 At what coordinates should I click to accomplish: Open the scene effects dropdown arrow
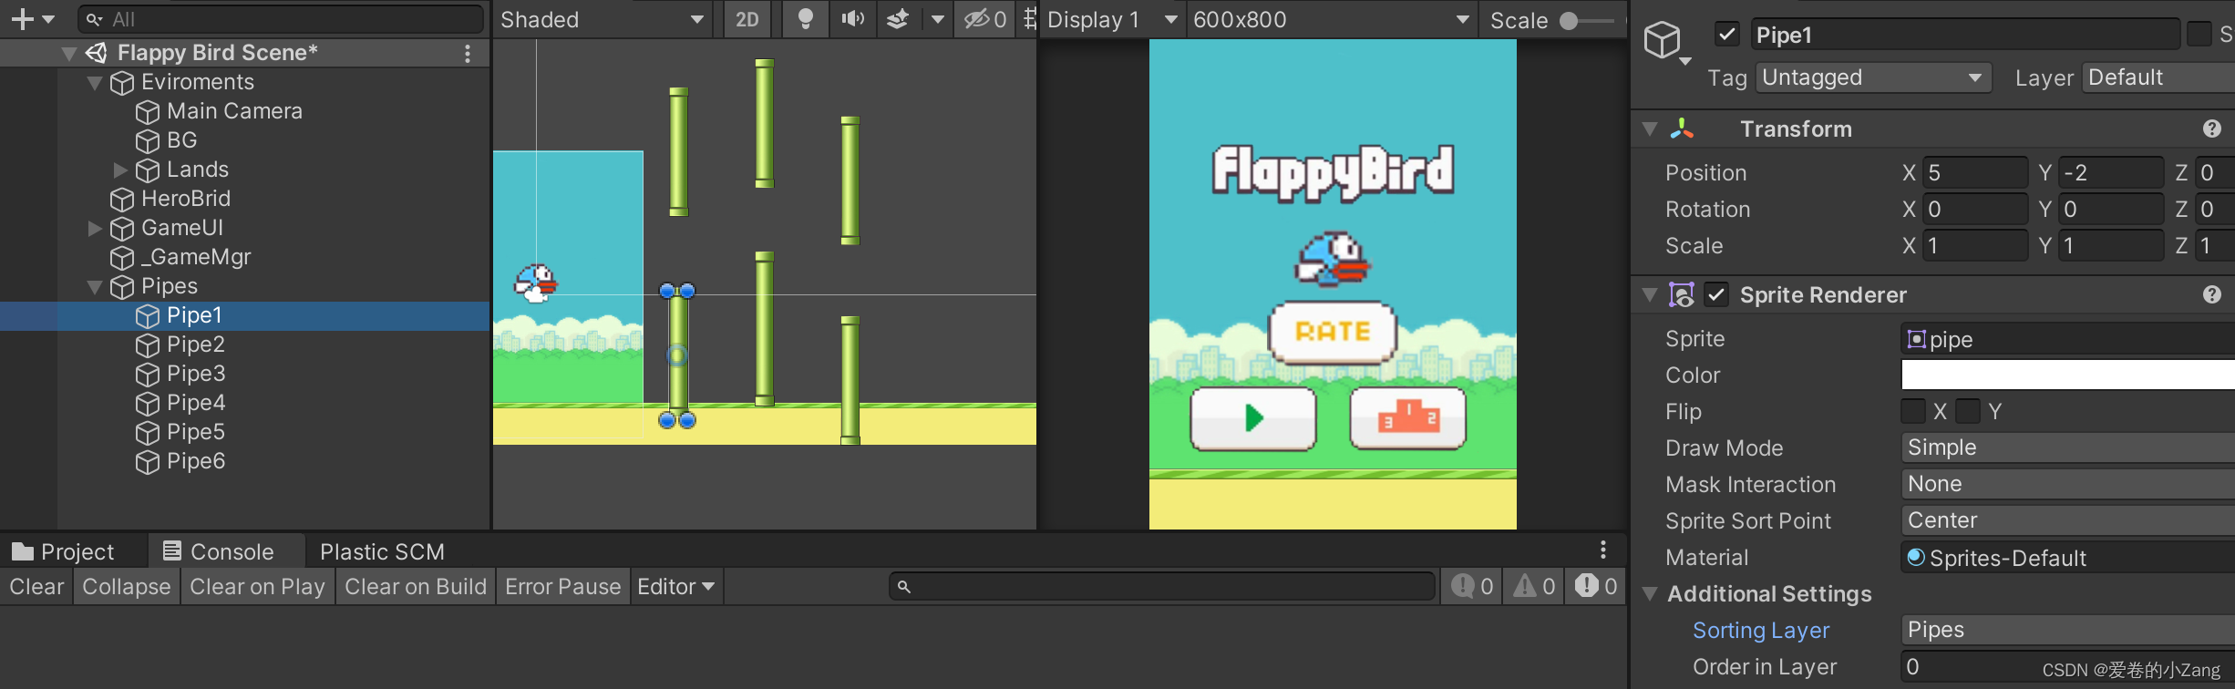[937, 19]
